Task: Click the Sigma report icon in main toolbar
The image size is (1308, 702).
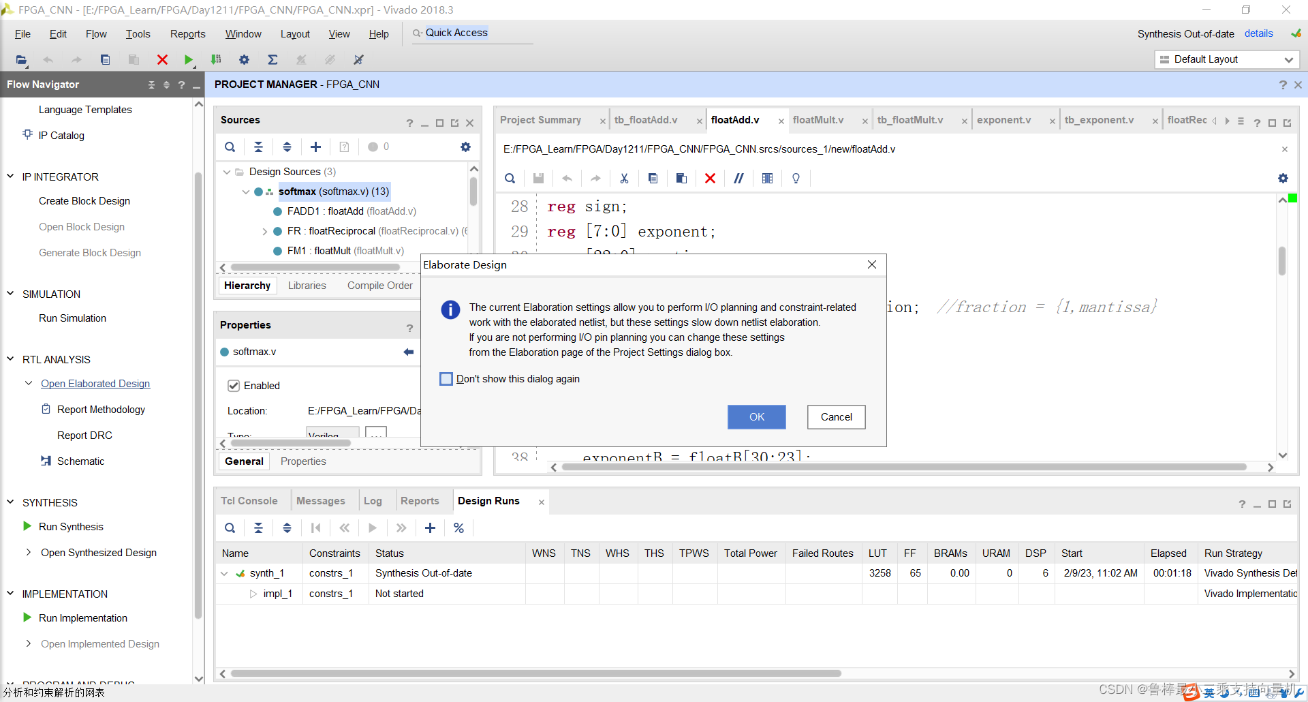Action: pyautogui.click(x=272, y=60)
